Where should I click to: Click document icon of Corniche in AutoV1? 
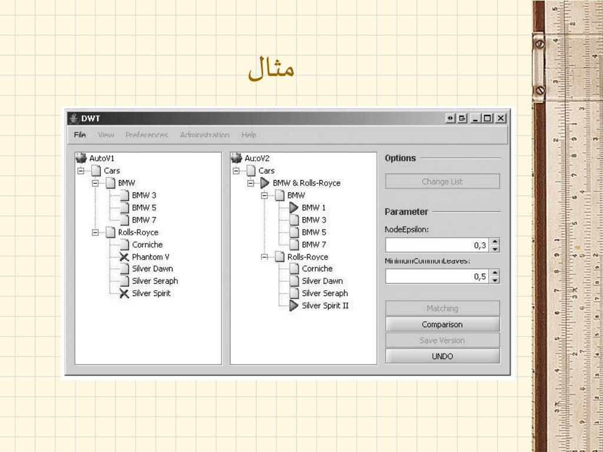pyautogui.click(x=124, y=244)
